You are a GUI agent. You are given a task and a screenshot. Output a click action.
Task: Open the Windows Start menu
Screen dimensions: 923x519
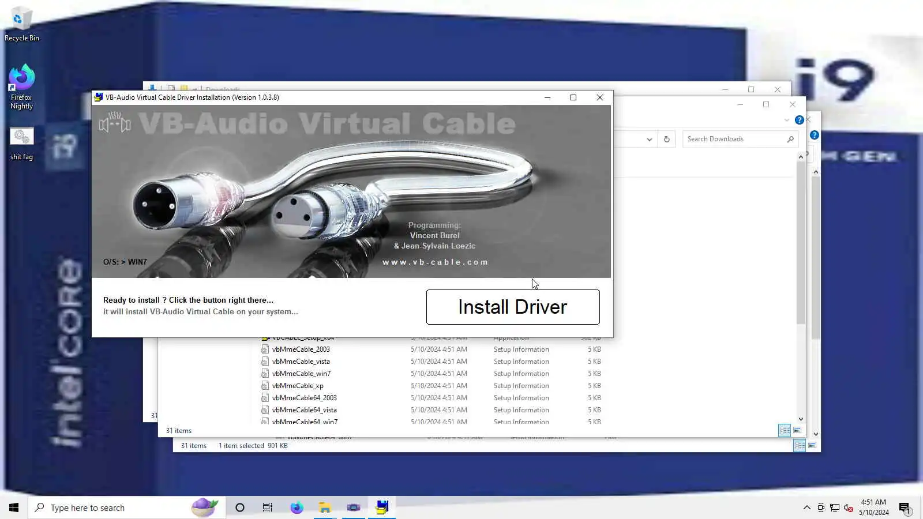[14, 507]
